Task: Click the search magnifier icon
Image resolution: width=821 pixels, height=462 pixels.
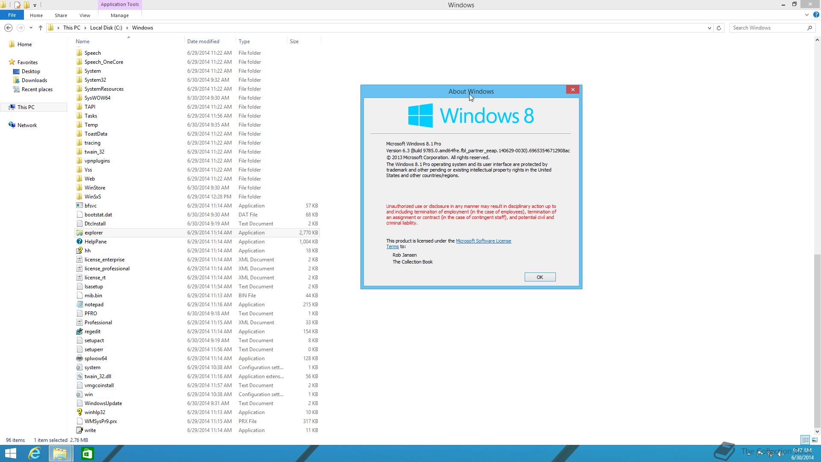Action: (809, 28)
